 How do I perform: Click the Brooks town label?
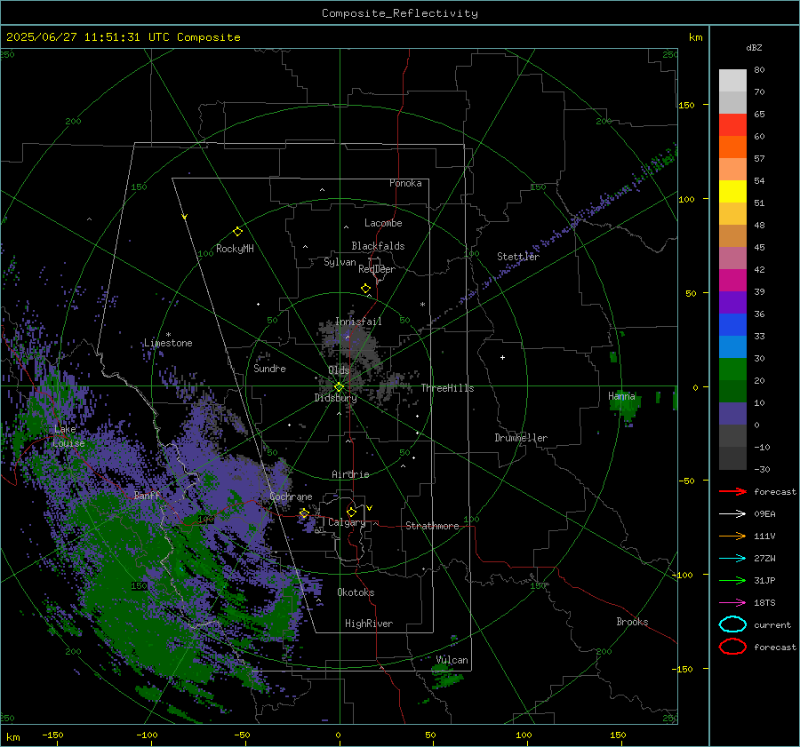point(632,622)
